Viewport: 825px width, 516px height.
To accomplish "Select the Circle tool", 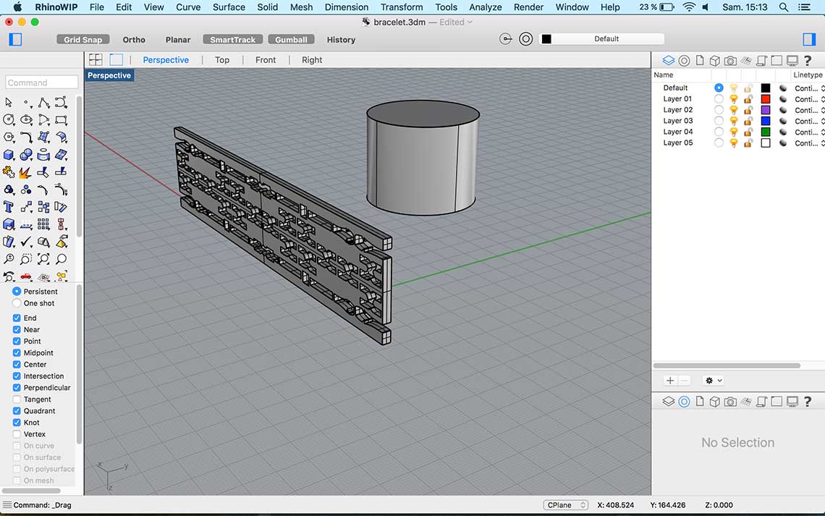I will click(9, 120).
